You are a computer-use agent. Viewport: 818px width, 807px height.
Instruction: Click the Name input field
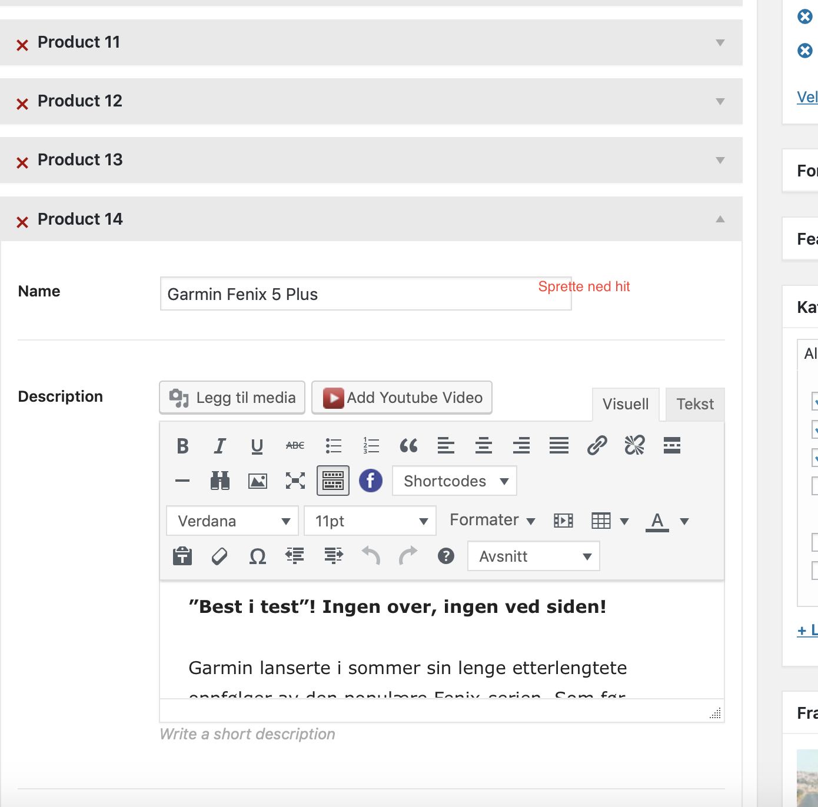[x=365, y=294]
